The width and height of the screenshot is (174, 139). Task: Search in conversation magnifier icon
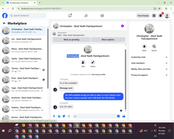coord(154,47)
